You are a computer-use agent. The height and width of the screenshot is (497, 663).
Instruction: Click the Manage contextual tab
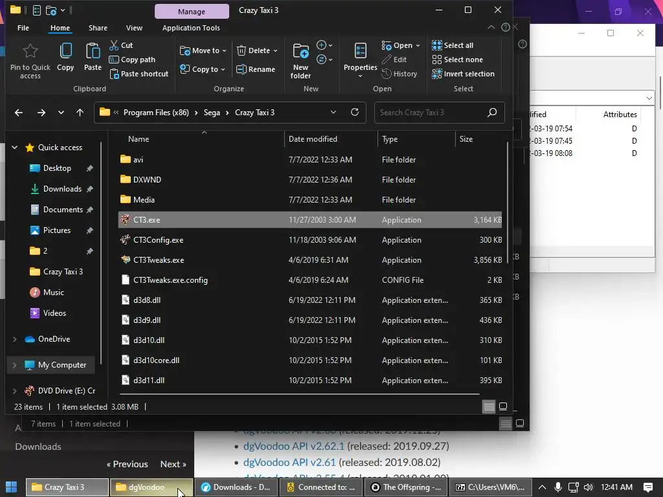(192, 12)
